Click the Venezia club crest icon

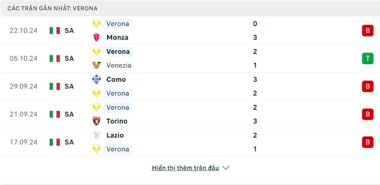(96, 65)
